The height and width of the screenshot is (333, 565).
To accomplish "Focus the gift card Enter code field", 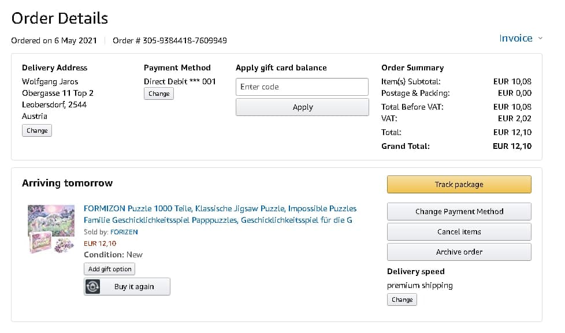I will click(x=302, y=87).
